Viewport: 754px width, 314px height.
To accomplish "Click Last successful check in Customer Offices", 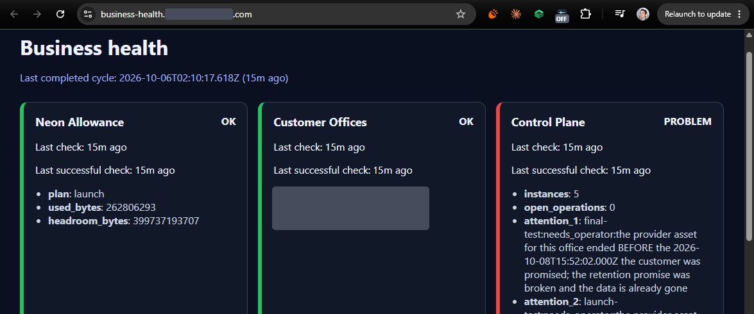I will (x=343, y=170).
